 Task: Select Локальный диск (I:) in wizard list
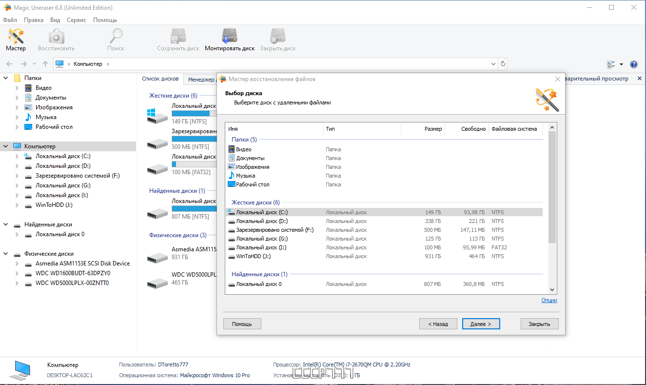(x=384, y=247)
